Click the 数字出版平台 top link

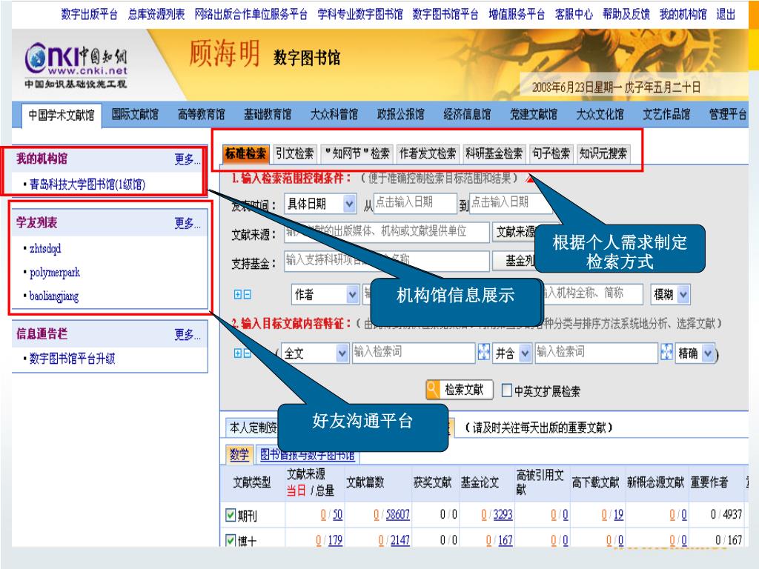click(90, 15)
